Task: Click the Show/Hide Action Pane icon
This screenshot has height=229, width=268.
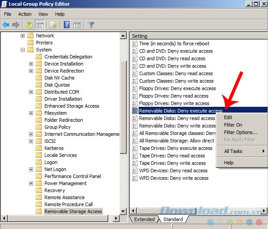Action: 77,25
